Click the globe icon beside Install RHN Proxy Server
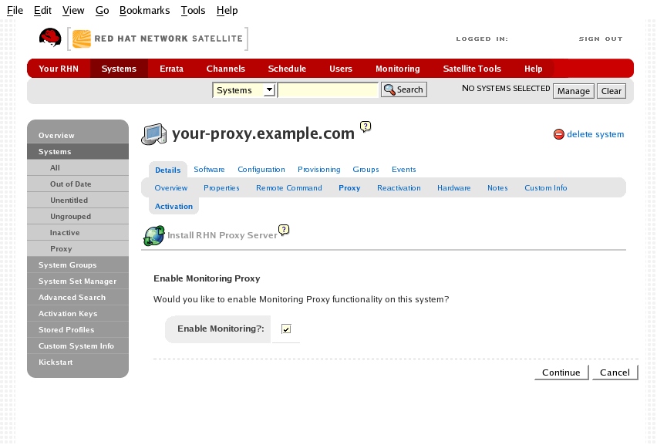Screen dimensions: 657x445 click(x=153, y=235)
